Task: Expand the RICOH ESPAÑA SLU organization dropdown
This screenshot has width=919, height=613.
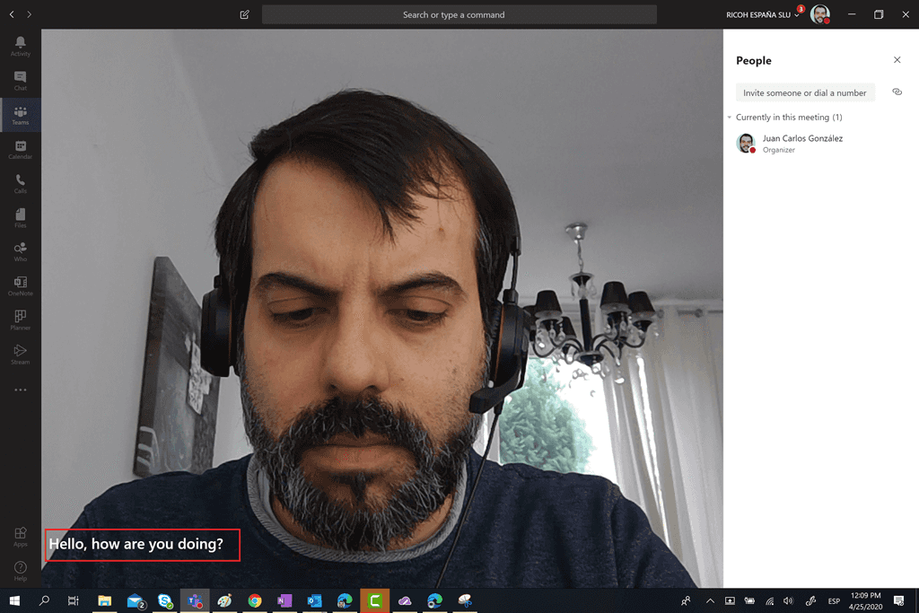Action: [762, 14]
